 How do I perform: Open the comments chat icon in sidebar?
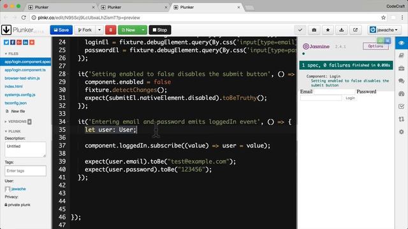(x=401, y=81)
